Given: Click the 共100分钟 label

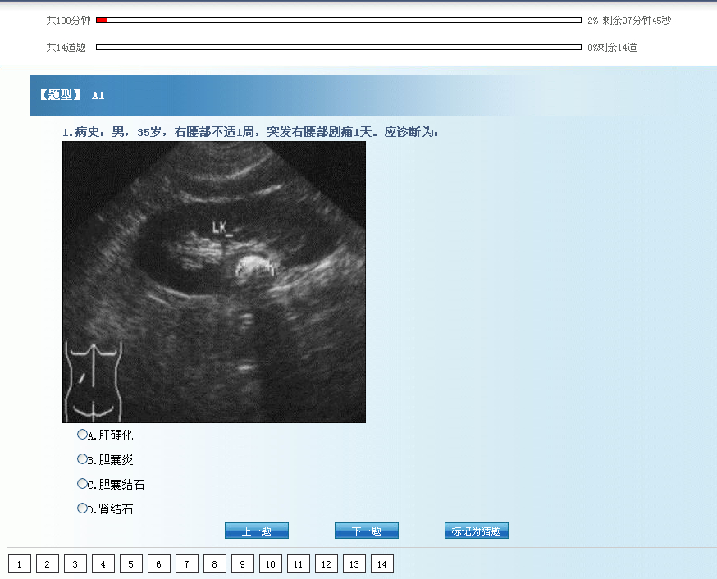Looking at the screenshot, I should [68, 21].
